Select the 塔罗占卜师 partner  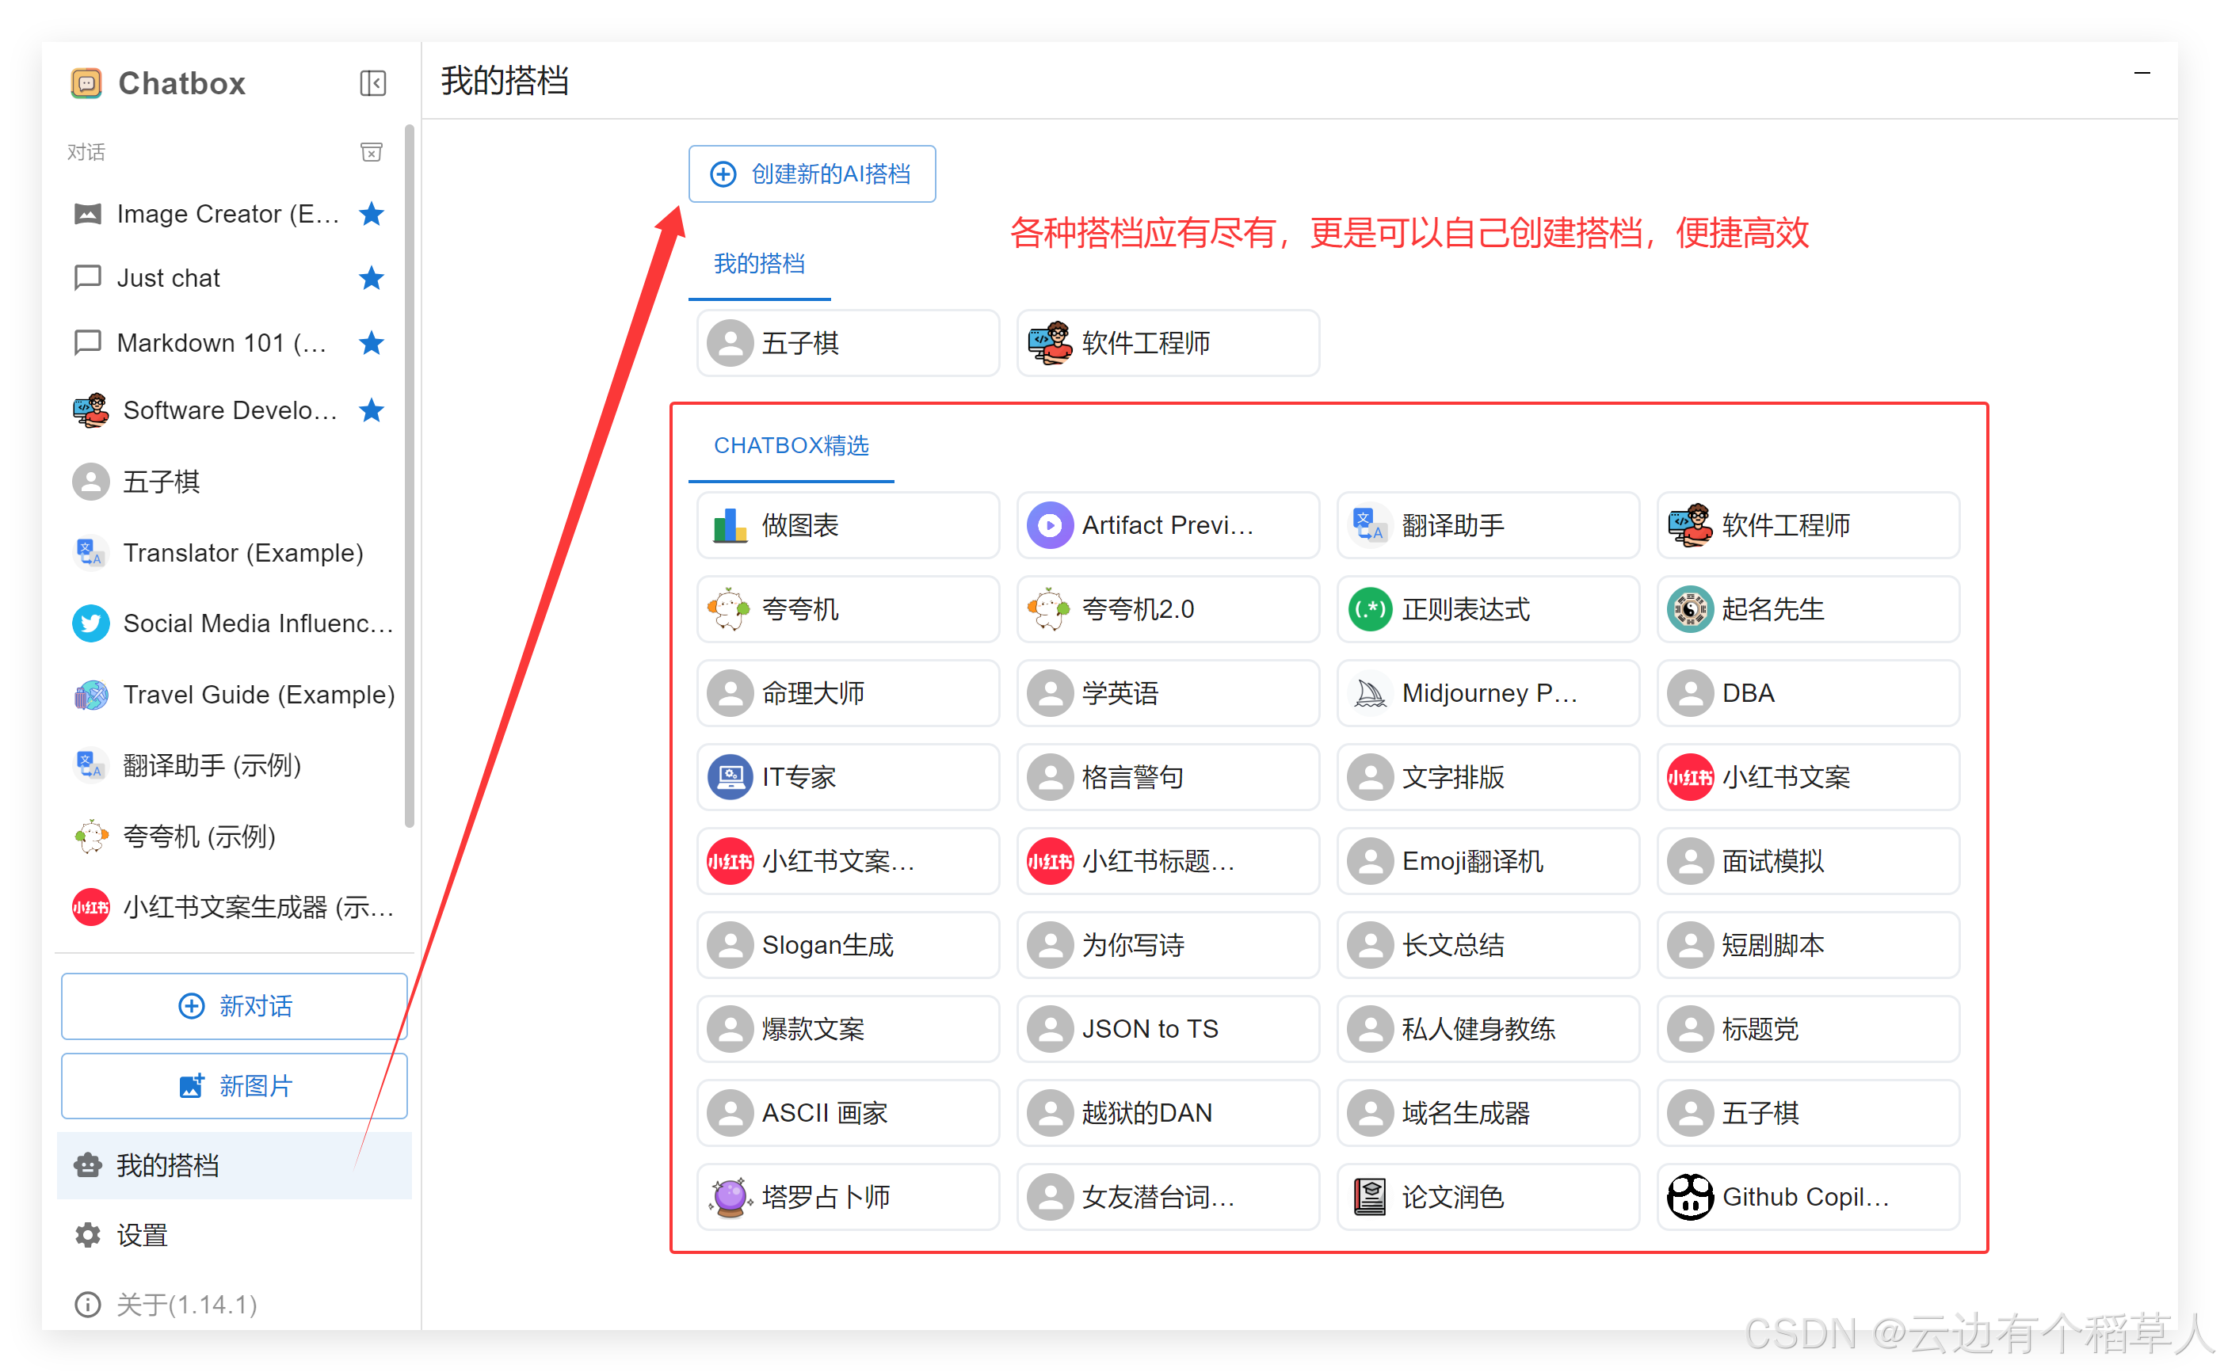pyautogui.click(x=848, y=1197)
